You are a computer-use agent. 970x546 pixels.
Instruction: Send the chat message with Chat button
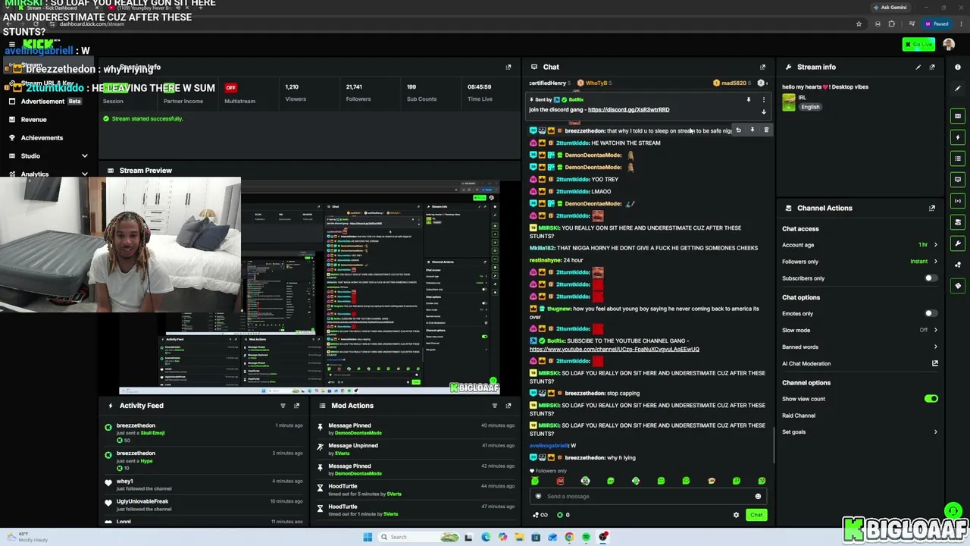coord(756,515)
